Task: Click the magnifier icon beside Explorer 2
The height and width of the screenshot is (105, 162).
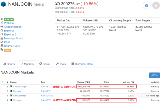Action: tap(2, 34)
